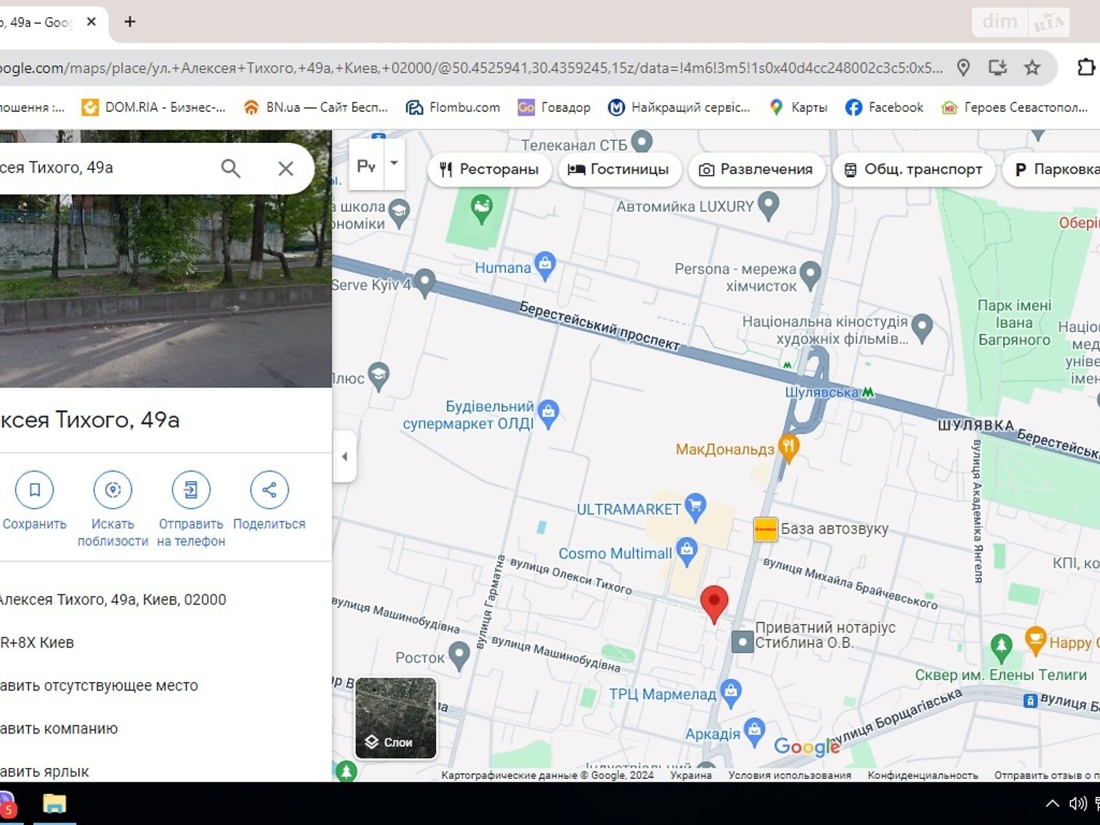Click the Искать поблизости icon
Image resolution: width=1100 pixels, height=825 pixels.
click(113, 489)
